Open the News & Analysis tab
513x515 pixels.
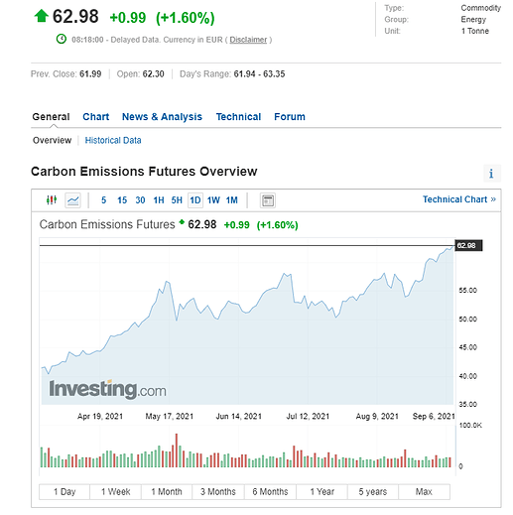(x=162, y=117)
